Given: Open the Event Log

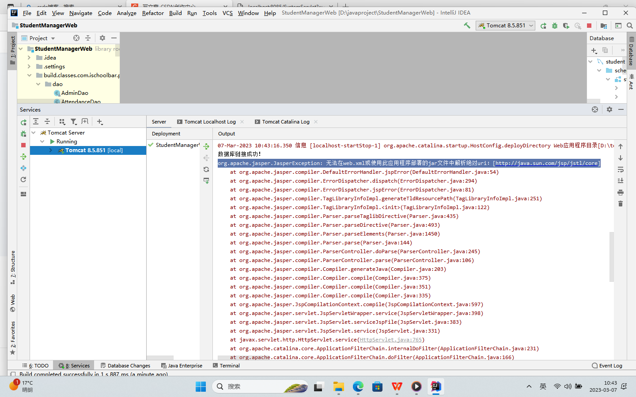Looking at the screenshot, I should point(607,366).
